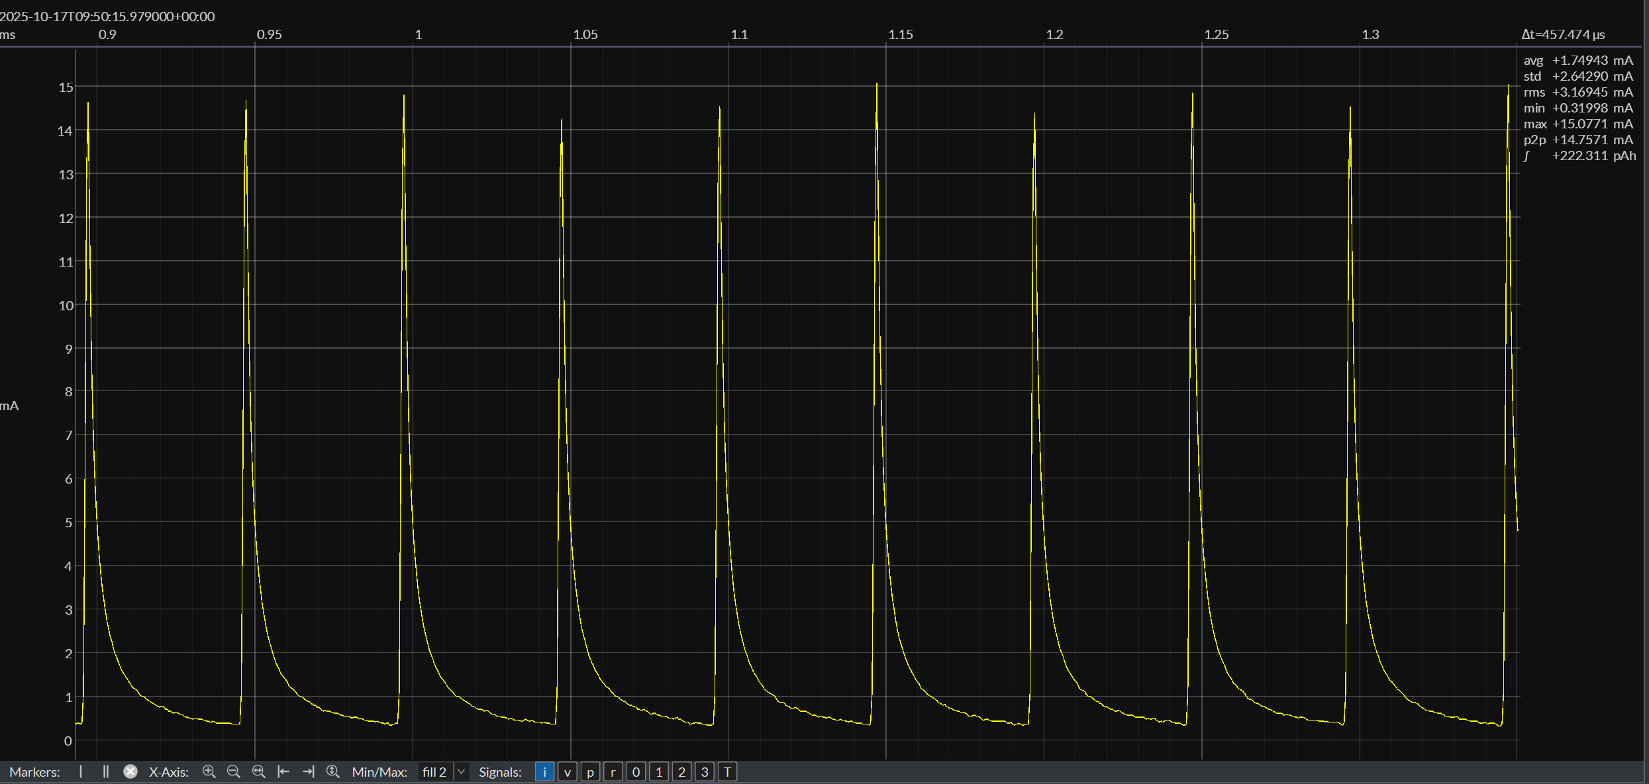
Task: Toggle the current 'i' signal
Action: (x=544, y=772)
